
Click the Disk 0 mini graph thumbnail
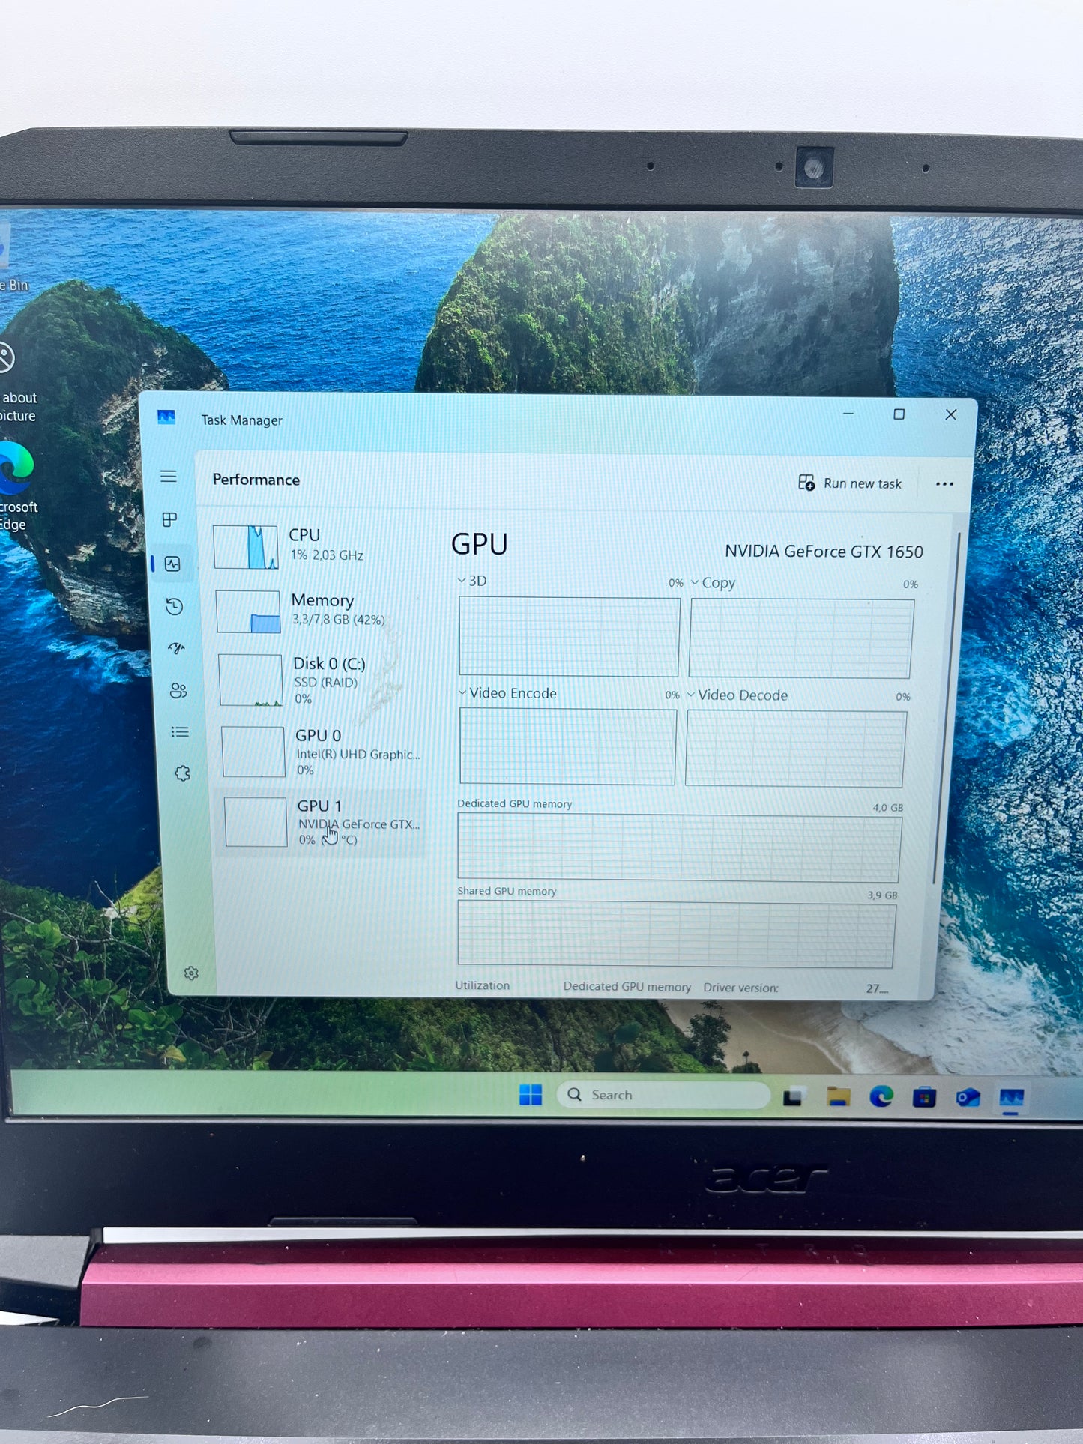tap(250, 680)
